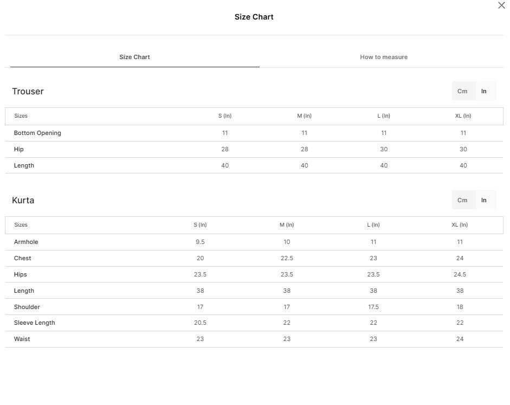
Task: Click the Kurta L (In) column header
Action: click(x=373, y=225)
